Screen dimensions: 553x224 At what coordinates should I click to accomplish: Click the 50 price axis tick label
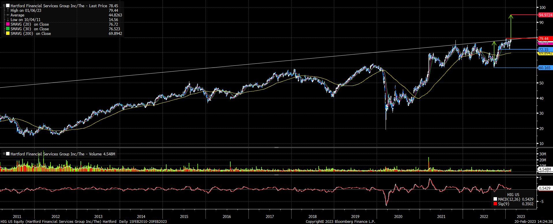[x=541, y=83]
